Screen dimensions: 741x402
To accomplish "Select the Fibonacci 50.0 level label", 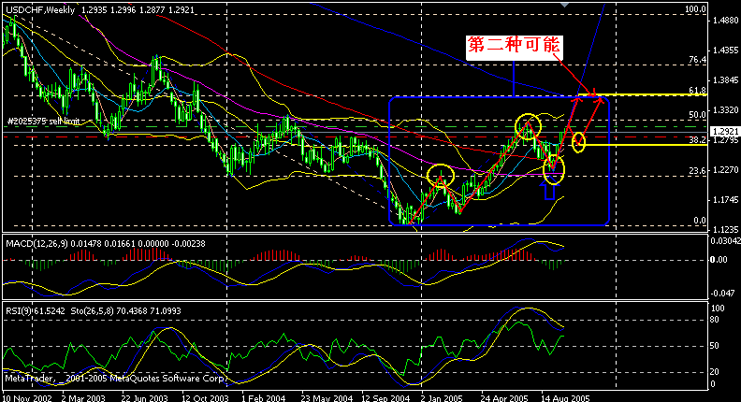I will pyautogui.click(x=698, y=115).
